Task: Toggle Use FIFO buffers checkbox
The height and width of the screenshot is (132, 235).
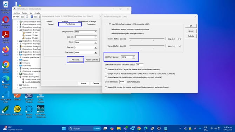Action: click(x=110, y=24)
